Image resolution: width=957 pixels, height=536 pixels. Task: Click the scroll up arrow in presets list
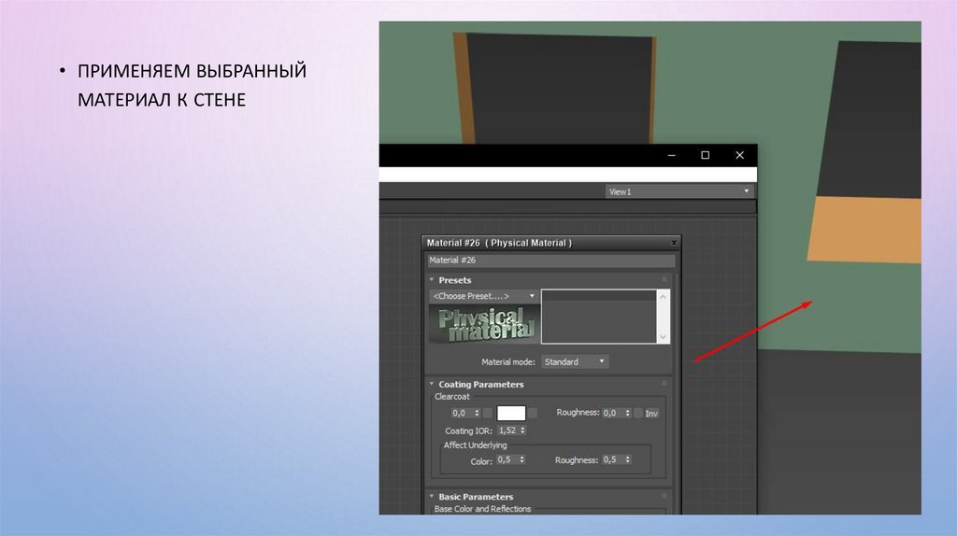pos(663,296)
